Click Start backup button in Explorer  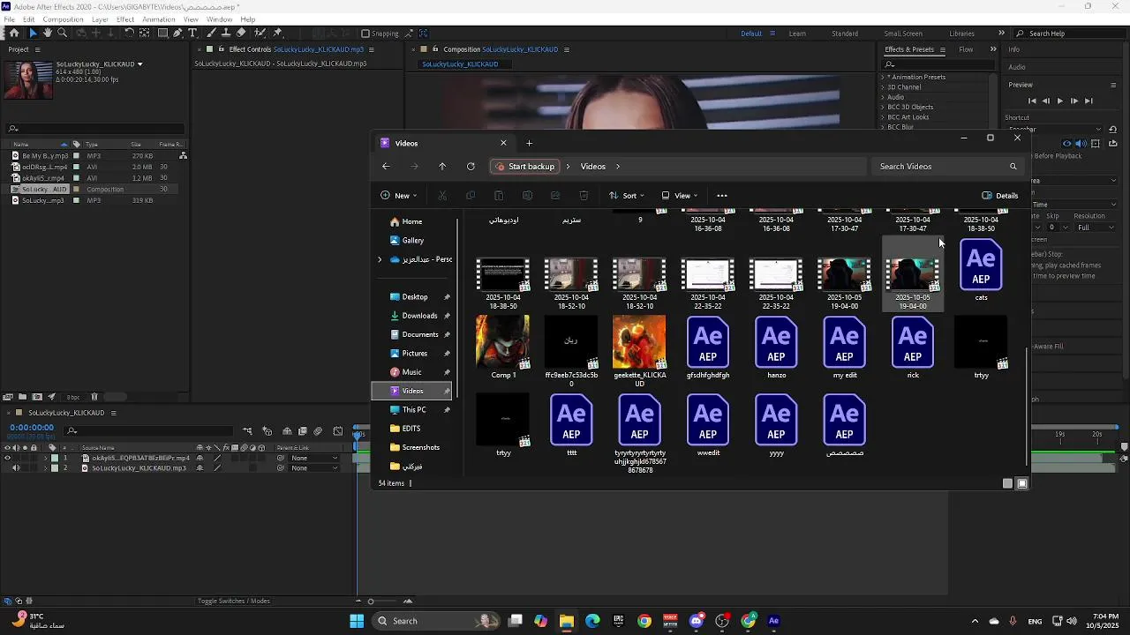coord(525,167)
